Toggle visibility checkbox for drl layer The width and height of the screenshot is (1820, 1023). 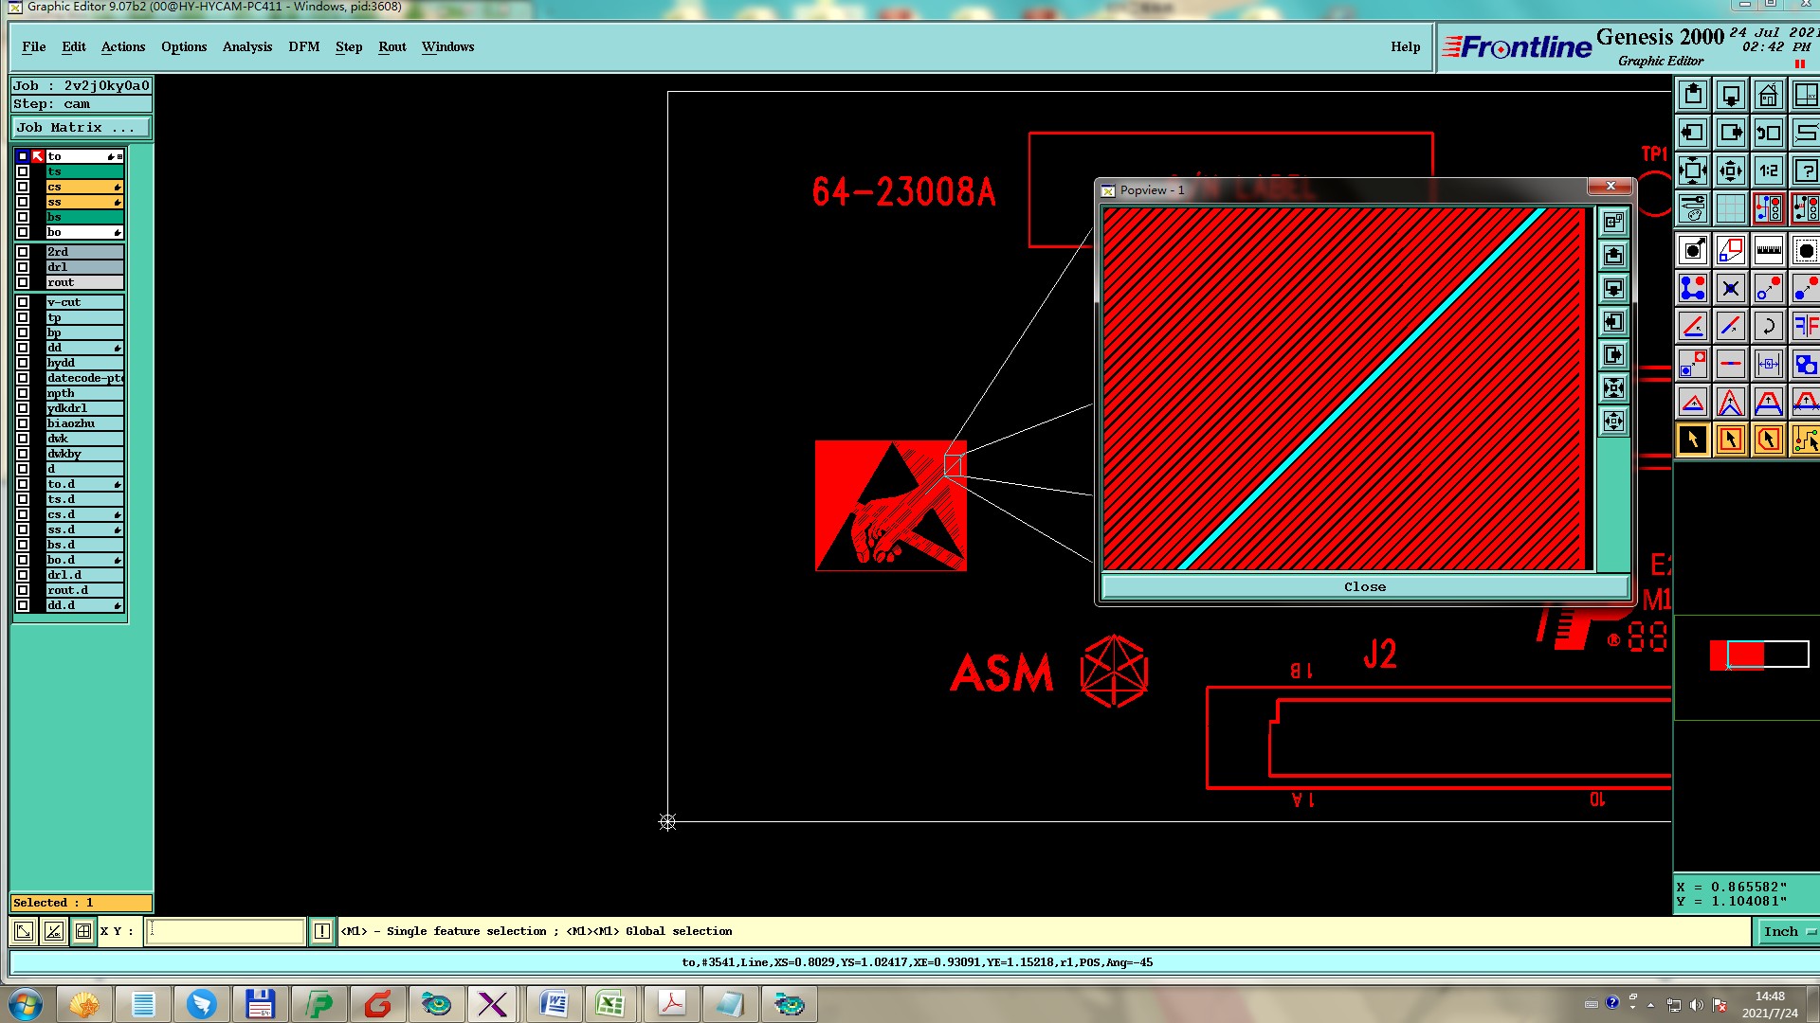tap(23, 267)
